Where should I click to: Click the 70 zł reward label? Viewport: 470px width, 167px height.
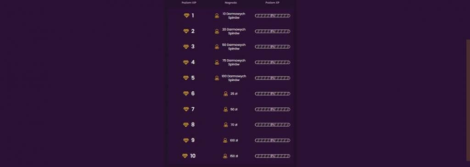click(x=234, y=125)
